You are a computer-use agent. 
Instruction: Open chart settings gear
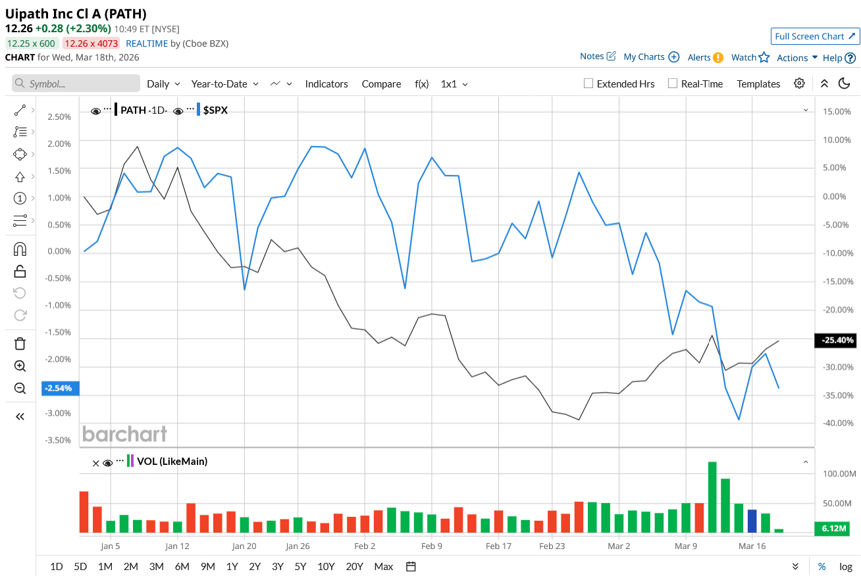coord(799,84)
